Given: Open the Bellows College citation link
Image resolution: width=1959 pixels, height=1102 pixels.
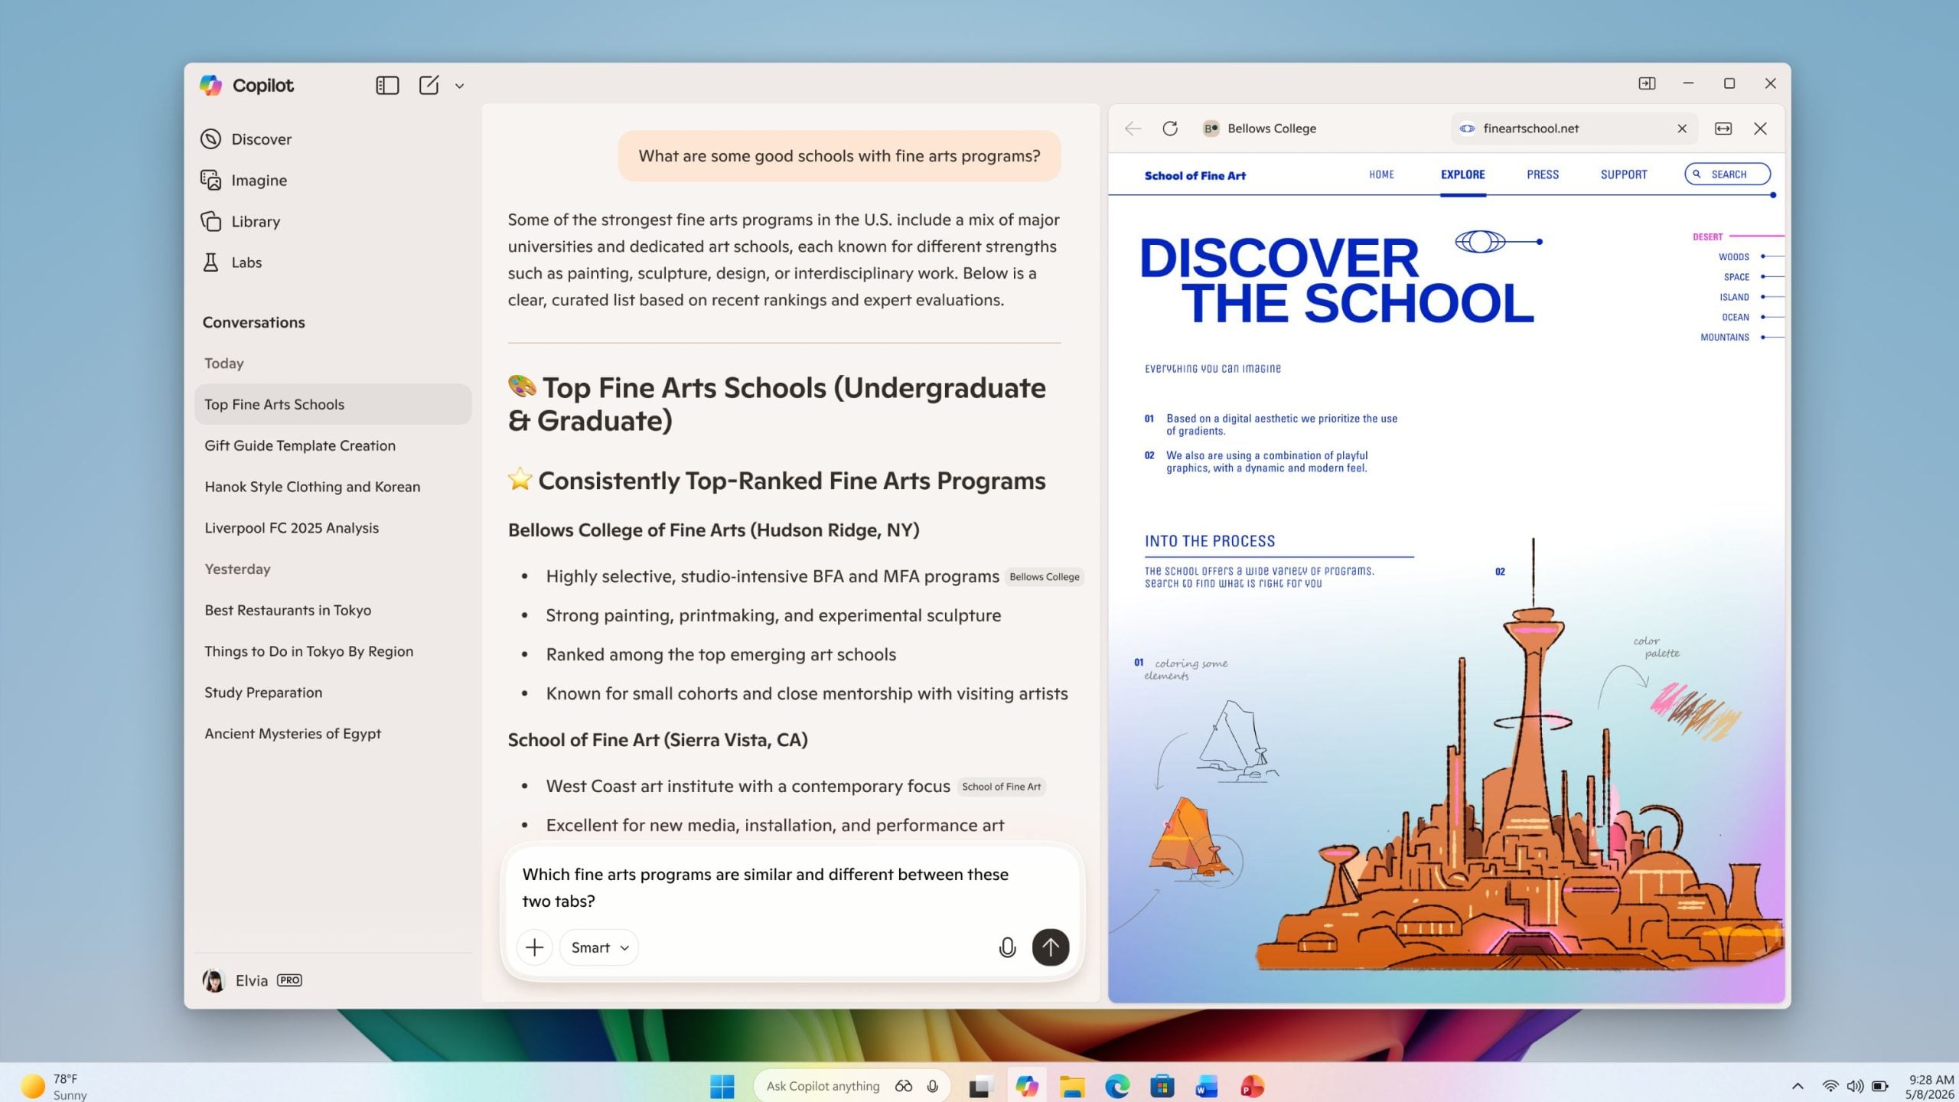Looking at the screenshot, I should [1045, 576].
